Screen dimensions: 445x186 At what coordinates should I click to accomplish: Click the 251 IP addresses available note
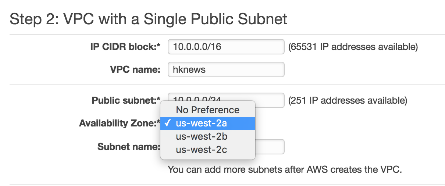[x=348, y=100]
